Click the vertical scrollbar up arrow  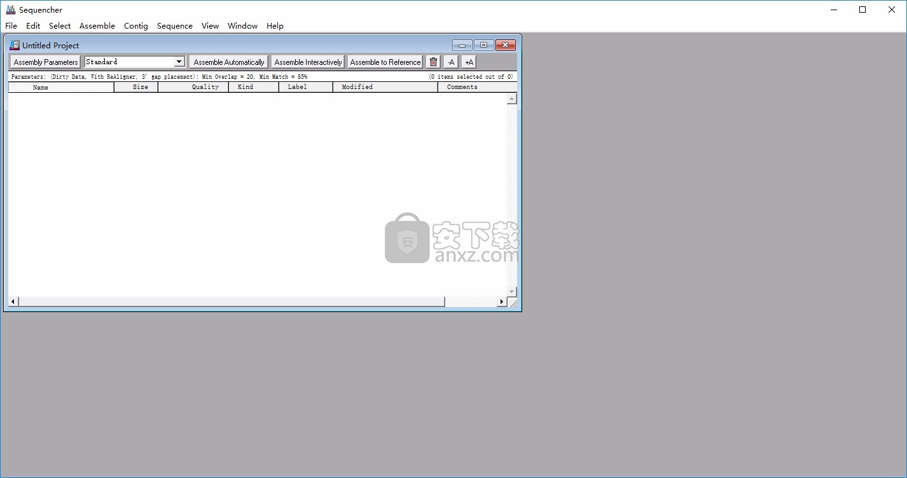512,99
